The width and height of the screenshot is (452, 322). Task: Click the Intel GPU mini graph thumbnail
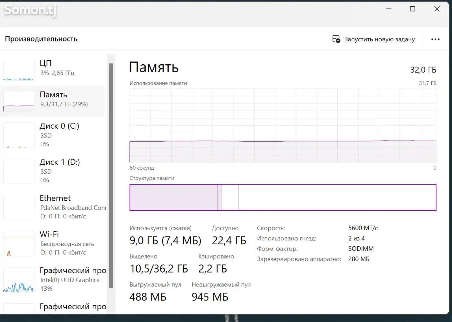19,280
